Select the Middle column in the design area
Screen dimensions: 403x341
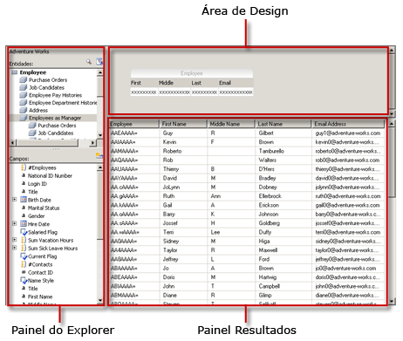(x=174, y=83)
